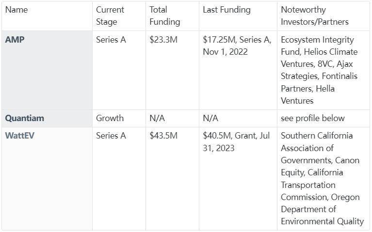The image size is (372, 232).
Task: Click the 'see profile below' cell
Action: click(323, 118)
